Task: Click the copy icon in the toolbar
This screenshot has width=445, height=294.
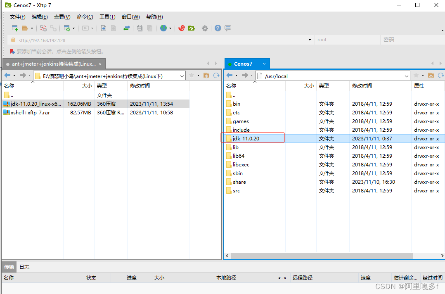Action: click(139, 28)
